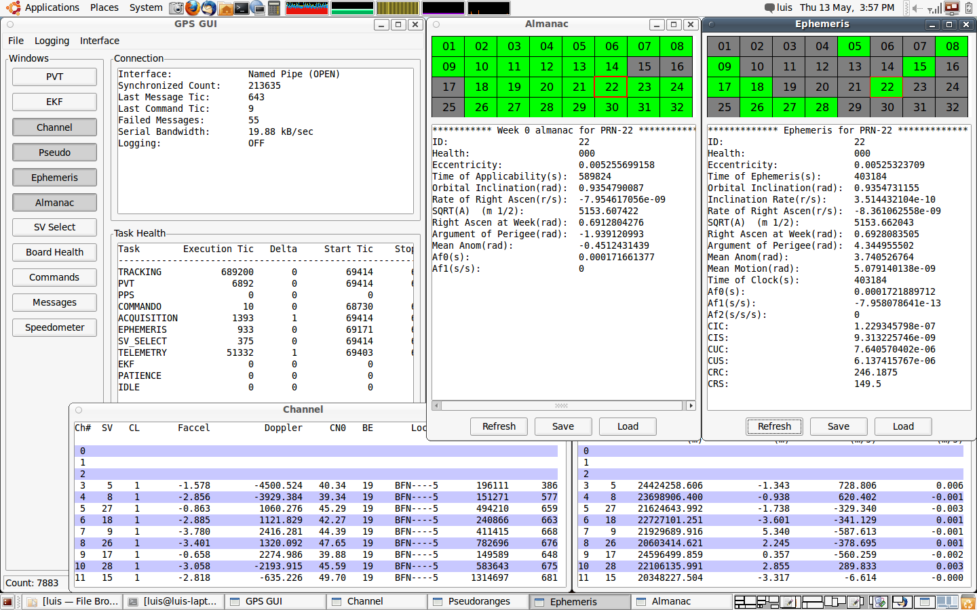Click Refresh in the Ephemeris window
Screen dimensions: 977x610
(x=774, y=426)
